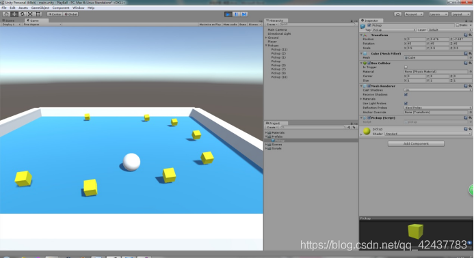The height and width of the screenshot is (258, 474).
Task: Select Pickup (2) in Hierarchy
Action: click(x=278, y=53)
